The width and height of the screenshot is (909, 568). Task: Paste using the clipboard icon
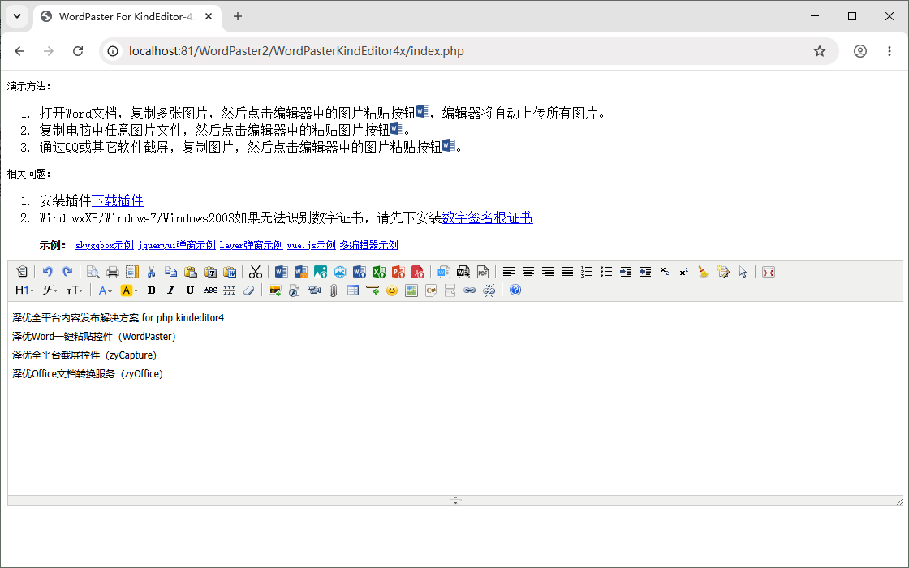point(191,272)
